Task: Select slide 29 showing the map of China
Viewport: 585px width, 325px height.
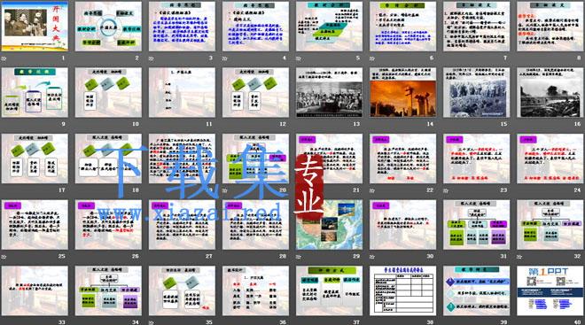Action: pyautogui.click(x=329, y=225)
